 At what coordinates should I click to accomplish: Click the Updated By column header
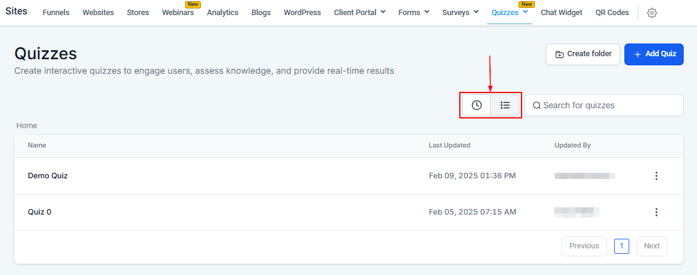coord(572,145)
